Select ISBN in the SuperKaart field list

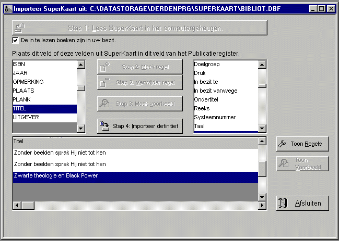(45, 64)
